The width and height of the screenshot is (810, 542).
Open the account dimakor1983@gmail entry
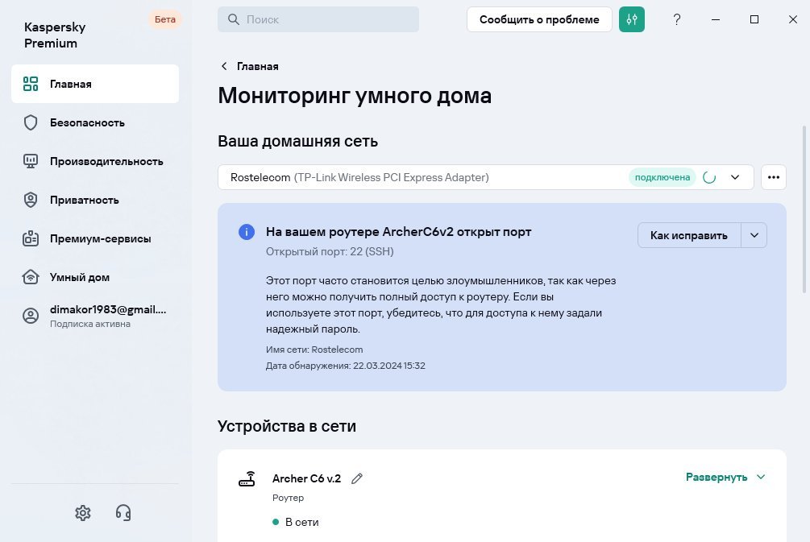(95, 316)
